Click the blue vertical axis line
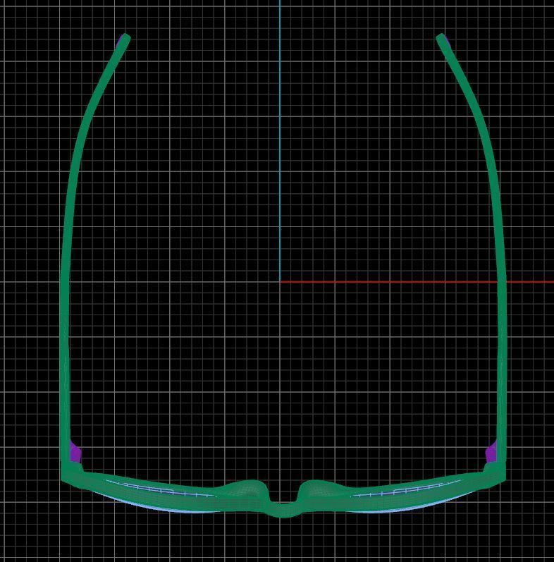This screenshot has height=562, width=554. 280,140
